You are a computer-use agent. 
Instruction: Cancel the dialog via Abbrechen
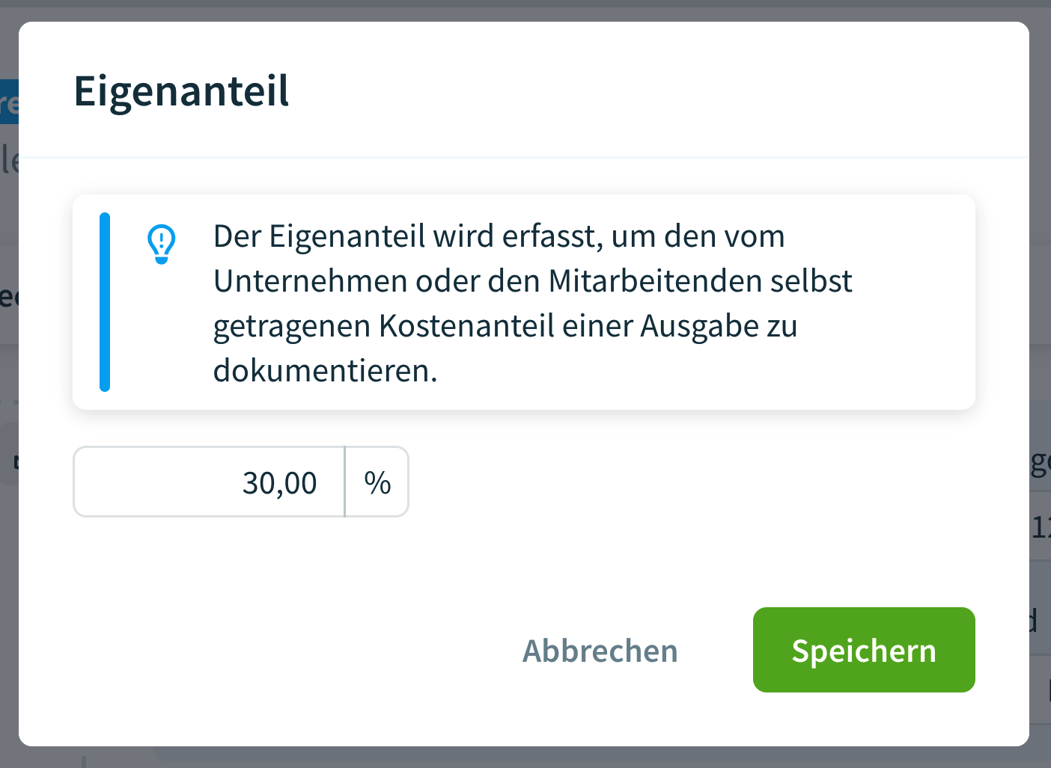coord(600,650)
